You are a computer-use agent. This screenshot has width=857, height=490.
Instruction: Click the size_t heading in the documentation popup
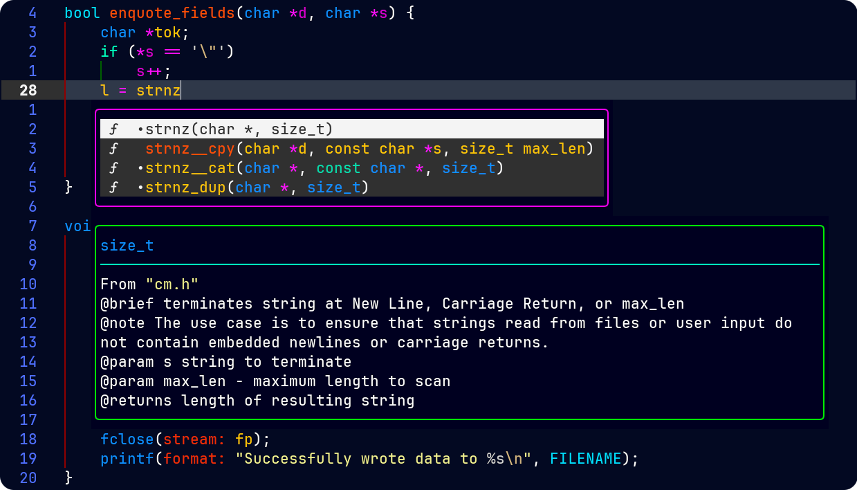pos(127,246)
